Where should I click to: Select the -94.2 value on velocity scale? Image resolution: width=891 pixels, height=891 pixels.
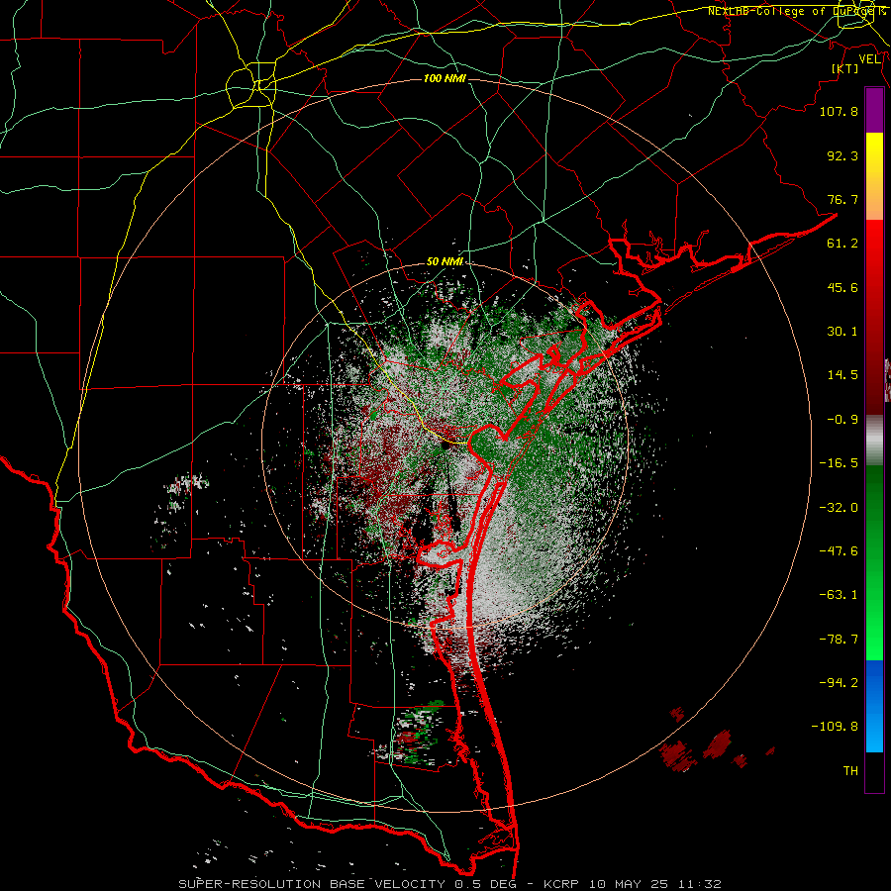(839, 683)
